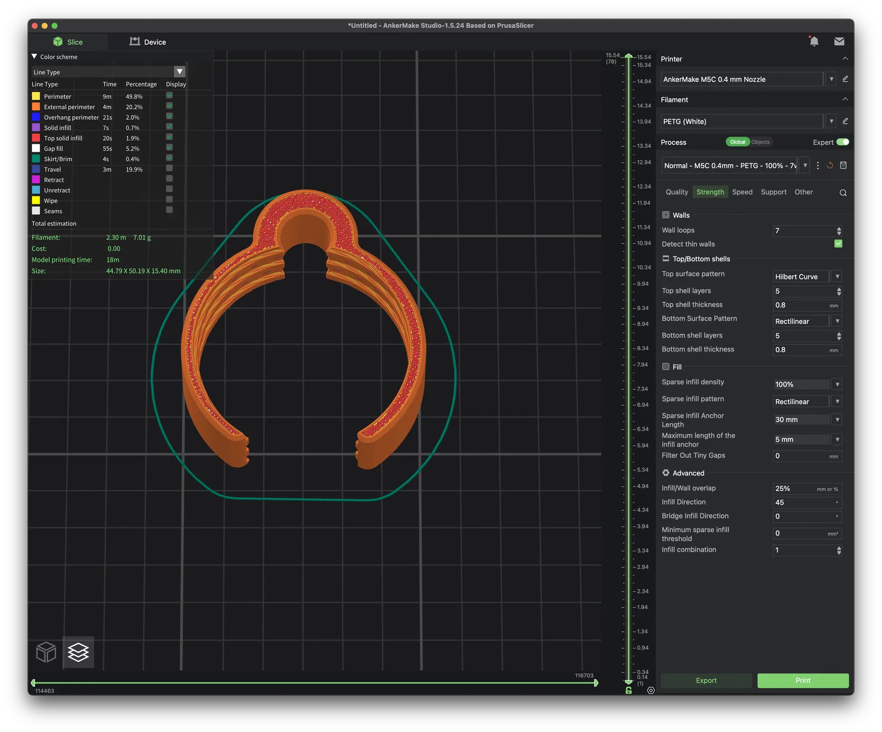Viewport: 882px width, 732px height.
Task: Search process settings with magnifier icon
Action: tap(843, 193)
